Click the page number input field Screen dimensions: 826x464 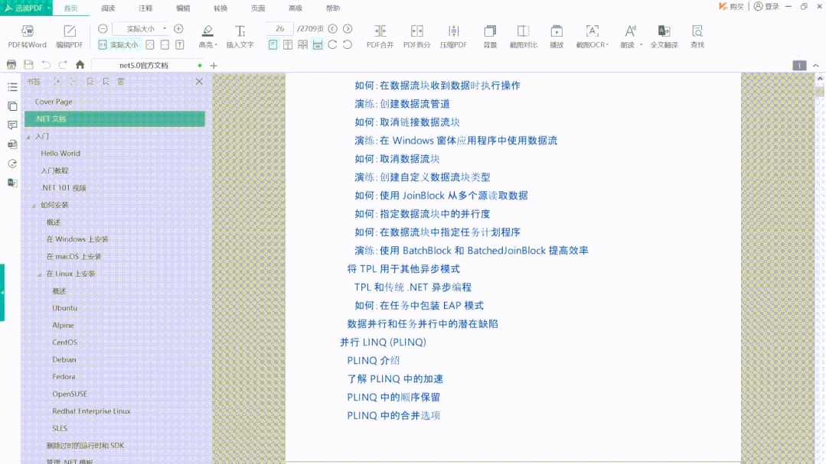[280, 29]
